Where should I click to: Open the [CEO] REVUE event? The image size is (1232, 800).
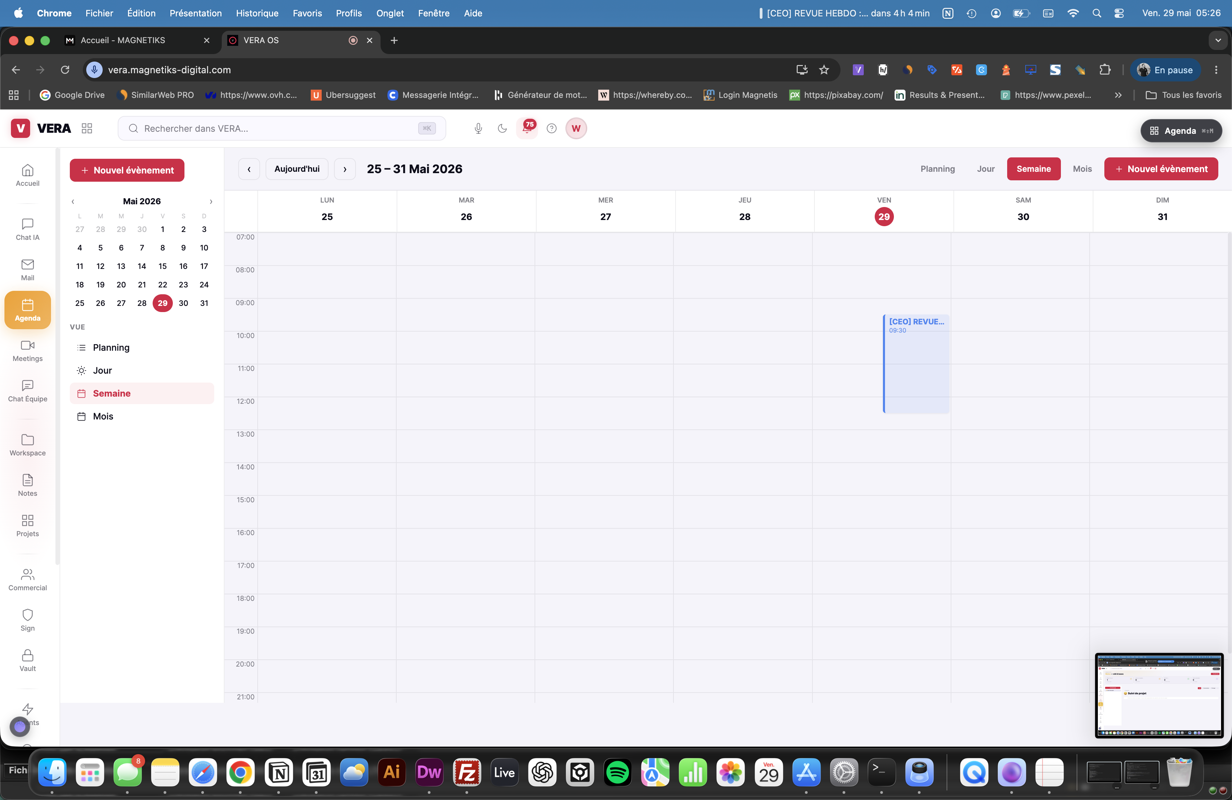coord(916,364)
